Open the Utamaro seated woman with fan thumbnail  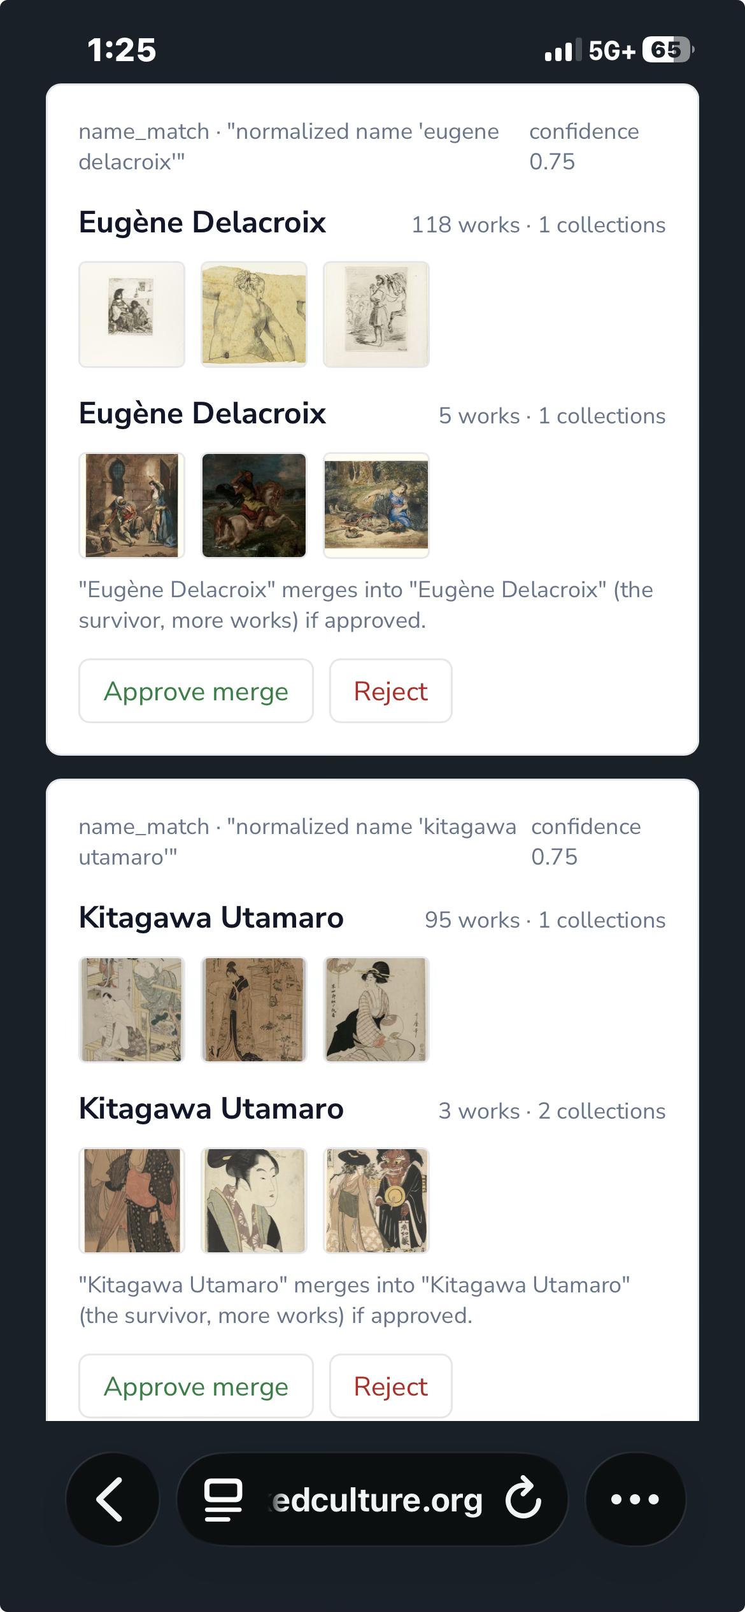tap(376, 1010)
